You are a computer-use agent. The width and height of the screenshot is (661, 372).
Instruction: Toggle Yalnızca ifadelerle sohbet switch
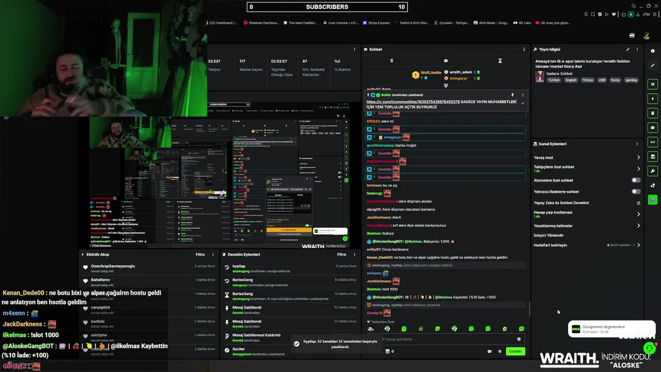[x=636, y=192]
